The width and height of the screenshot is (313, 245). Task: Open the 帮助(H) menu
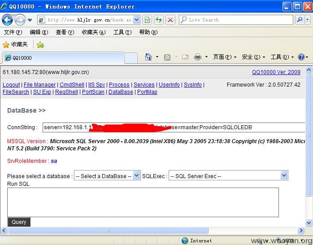pos(148,32)
